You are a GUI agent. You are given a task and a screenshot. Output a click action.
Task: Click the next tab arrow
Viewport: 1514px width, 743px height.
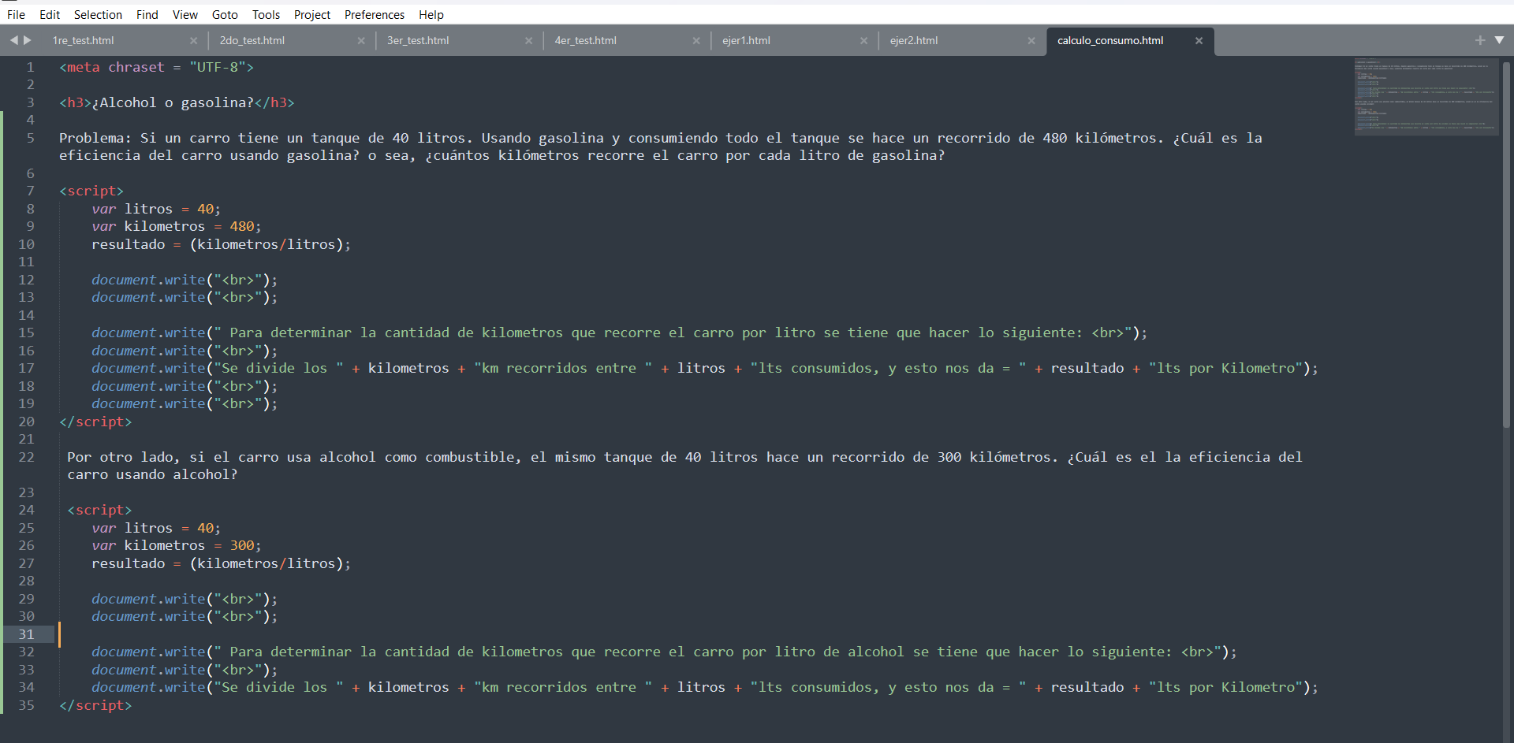[28, 40]
